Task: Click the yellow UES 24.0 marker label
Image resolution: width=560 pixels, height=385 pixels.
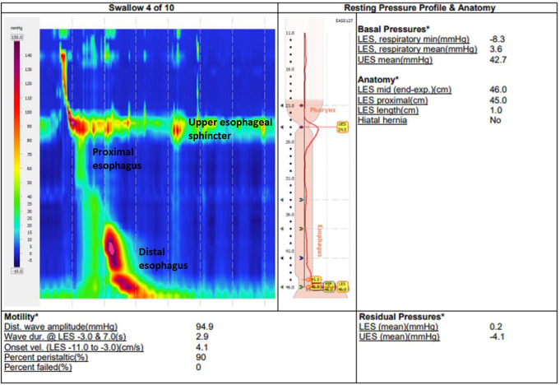Action: (342, 128)
